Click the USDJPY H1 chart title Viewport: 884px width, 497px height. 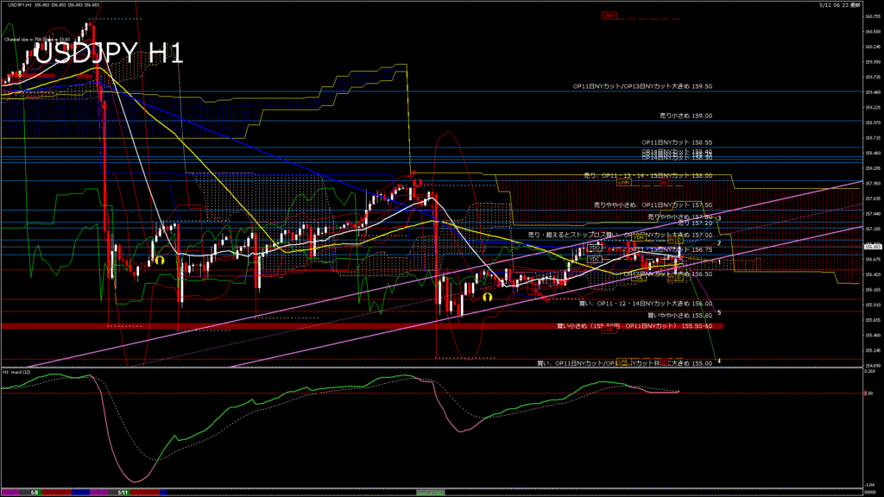pyautogui.click(x=109, y=54)
